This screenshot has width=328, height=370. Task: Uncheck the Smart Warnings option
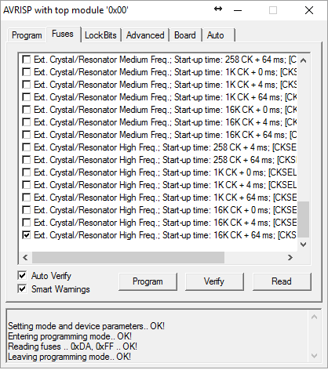point(22,288)
